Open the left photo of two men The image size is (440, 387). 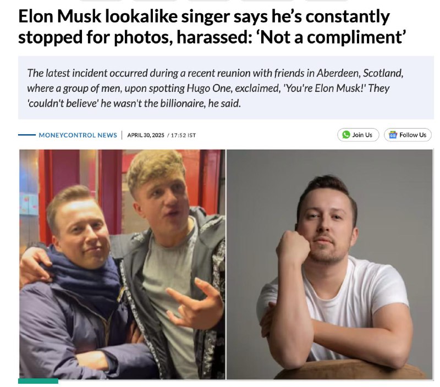click(122, 264)
